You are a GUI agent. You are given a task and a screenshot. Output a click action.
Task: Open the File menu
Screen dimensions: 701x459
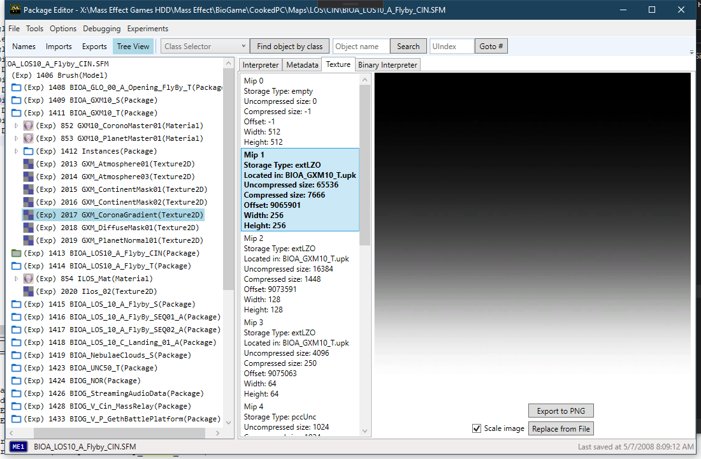pyautogui.click(x=14, y=29)
